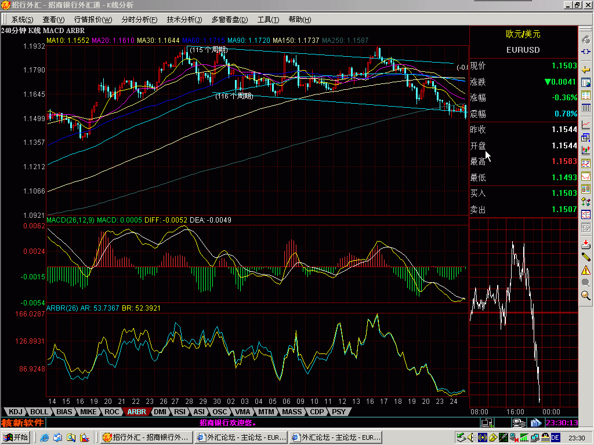Switch to the BOLL indicator tab

[x=39, y=412]
